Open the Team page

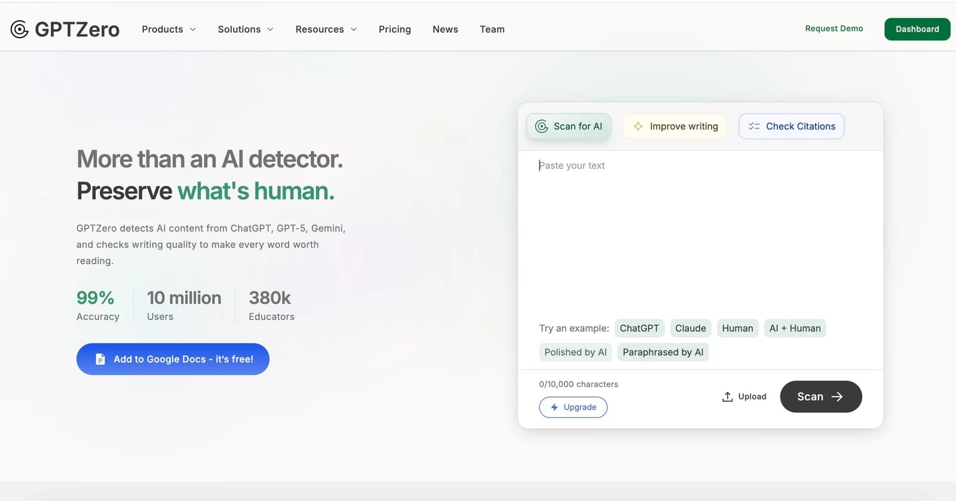point(492,29)
